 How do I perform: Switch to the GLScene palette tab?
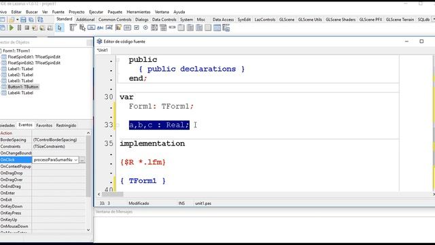[x=287, y=20]
